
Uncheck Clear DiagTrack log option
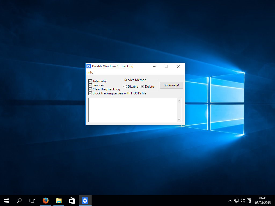(90, 89)
